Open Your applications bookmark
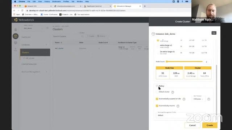232x130 pixels. (x=82, y=14)
